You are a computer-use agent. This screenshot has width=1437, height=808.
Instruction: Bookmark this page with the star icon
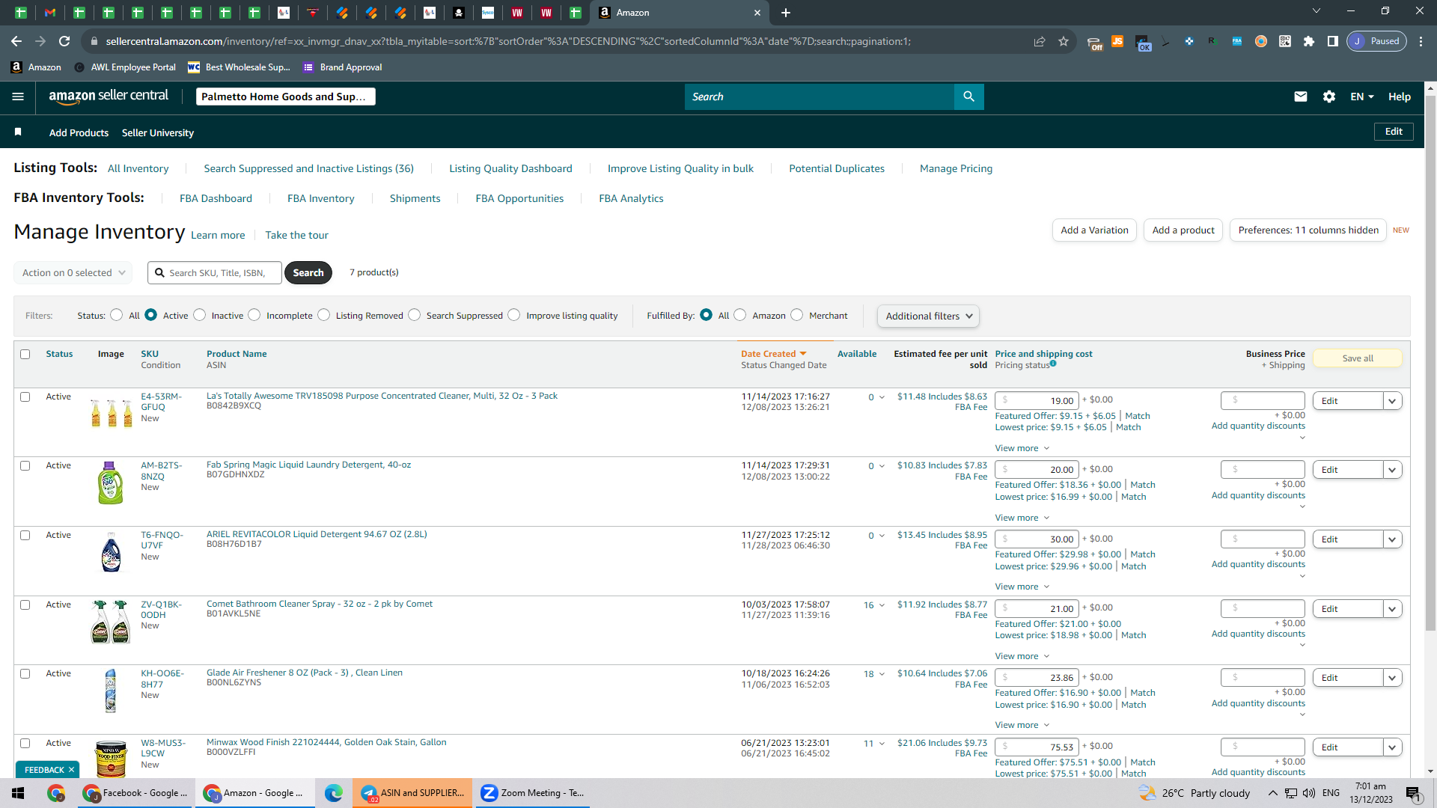[1064, 41]
